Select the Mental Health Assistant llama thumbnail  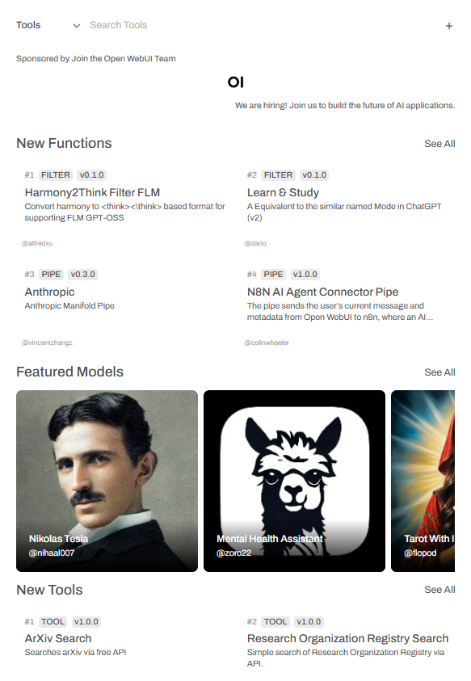(294, 481)
